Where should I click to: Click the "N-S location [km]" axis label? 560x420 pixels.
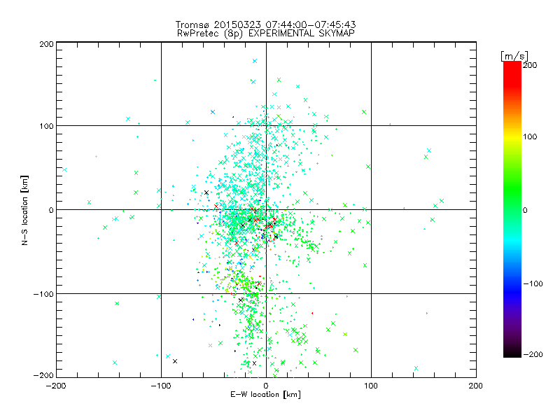tap(24, 211)
